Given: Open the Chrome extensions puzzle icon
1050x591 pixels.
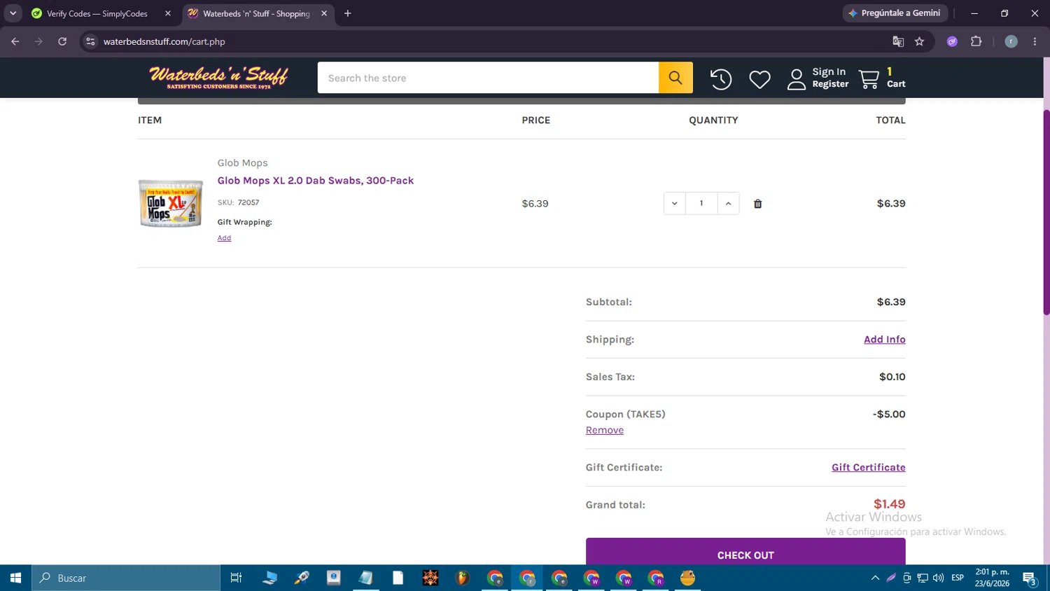Looking at the screenshot, I should coord(976,41).
